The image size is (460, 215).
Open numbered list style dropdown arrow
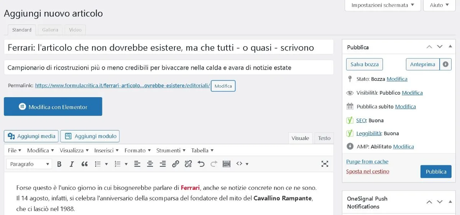[127, 164]
